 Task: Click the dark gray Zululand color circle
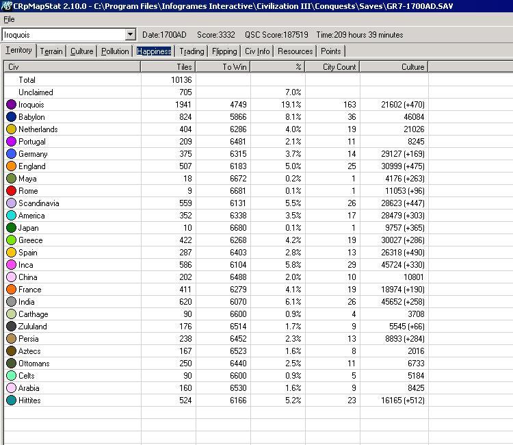11,326
